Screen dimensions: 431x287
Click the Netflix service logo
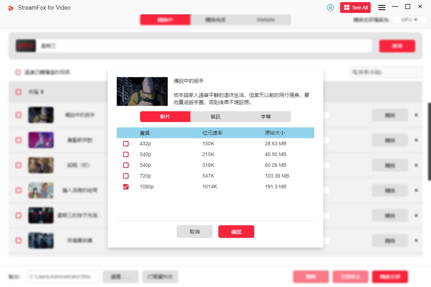coord(26,46)
